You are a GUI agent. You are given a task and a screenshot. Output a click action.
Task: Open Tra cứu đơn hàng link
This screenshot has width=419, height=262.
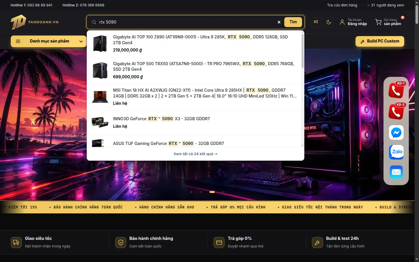tap(342, 5)
